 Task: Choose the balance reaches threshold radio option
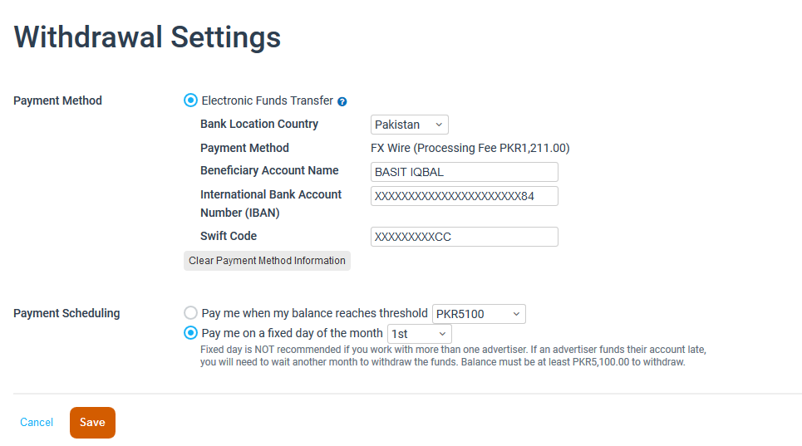pyautogui.click(x=190, y=312)
